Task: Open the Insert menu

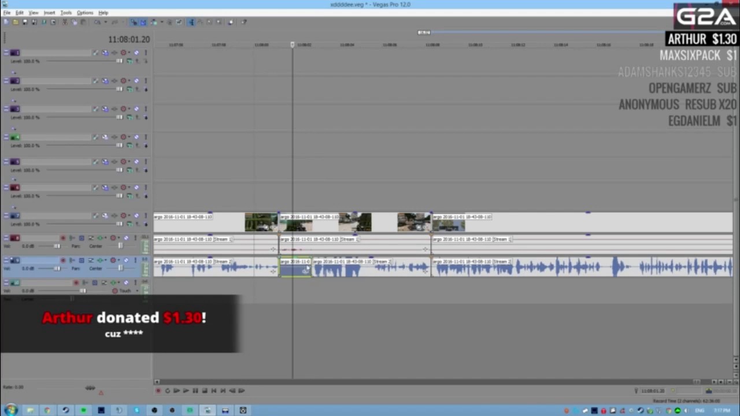Action: click(50, 13)
